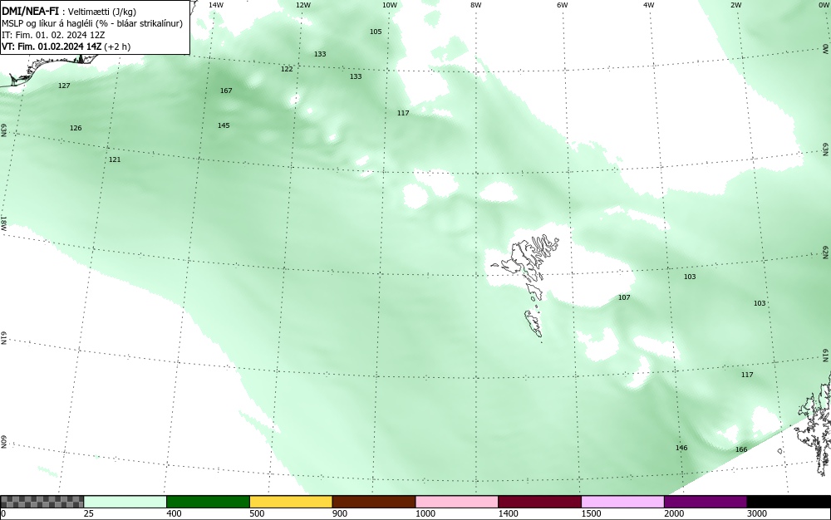831x520 pixels.
Task: Click the IT: Fim. 01. 02. 2024 12Z line
Action: click(x=53, y=35)
